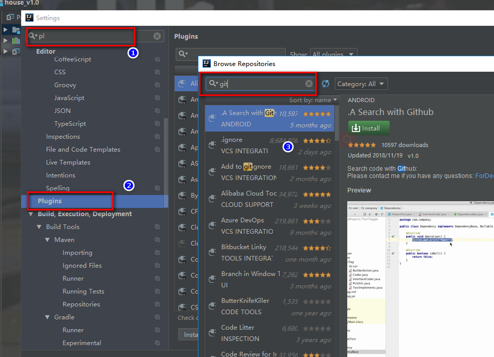Select Alibaba Cloud Toolkit plugin row
Screen dimensions: 494x357
[x=270, y=199]
